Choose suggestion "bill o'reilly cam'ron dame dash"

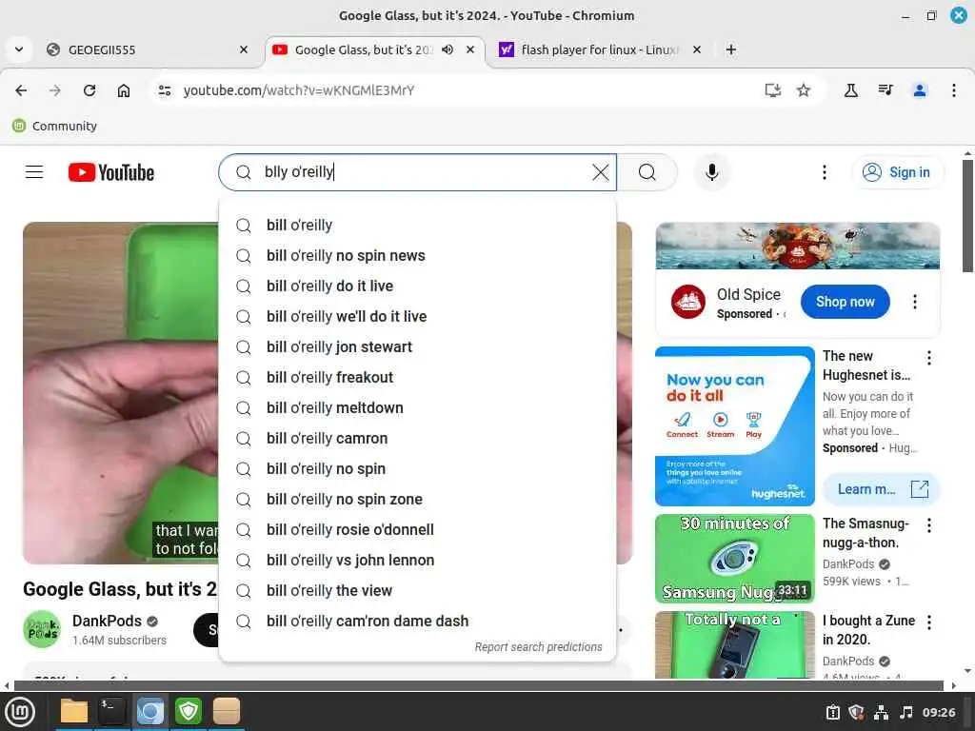(417, 621)
